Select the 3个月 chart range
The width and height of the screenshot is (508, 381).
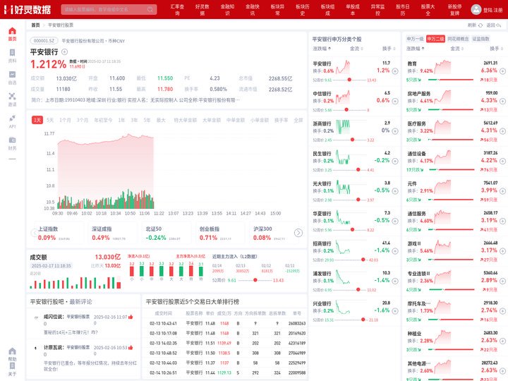tap(83, 120)
